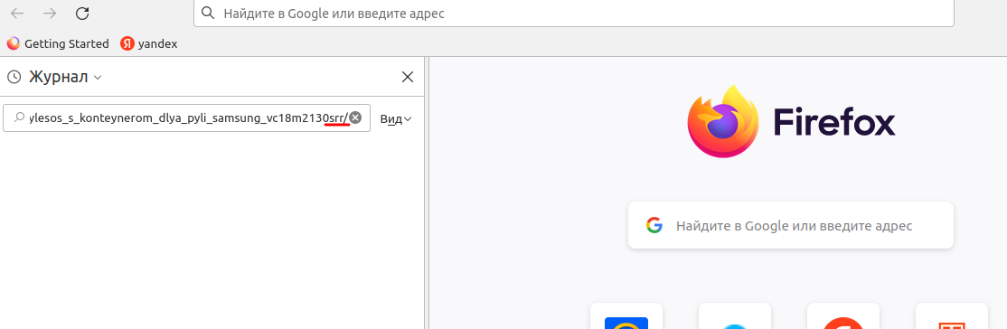
Task: Click the Google G icon
Action: (654, 226)
